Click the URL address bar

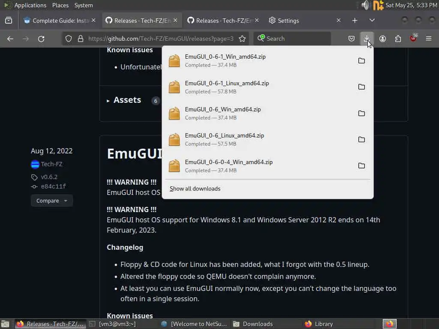pos(161,39)
